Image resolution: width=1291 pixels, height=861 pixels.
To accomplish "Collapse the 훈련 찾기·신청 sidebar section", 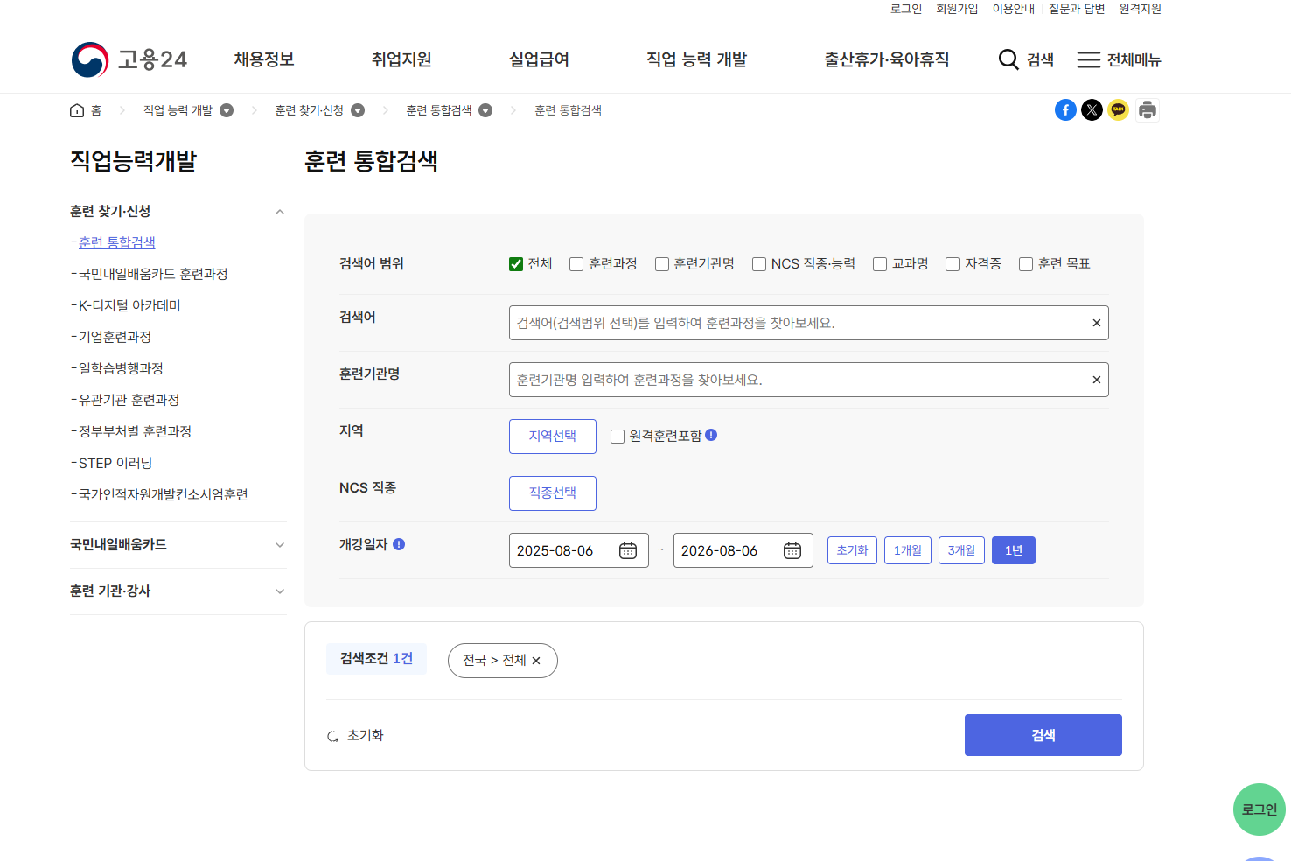I will point(280,212).
